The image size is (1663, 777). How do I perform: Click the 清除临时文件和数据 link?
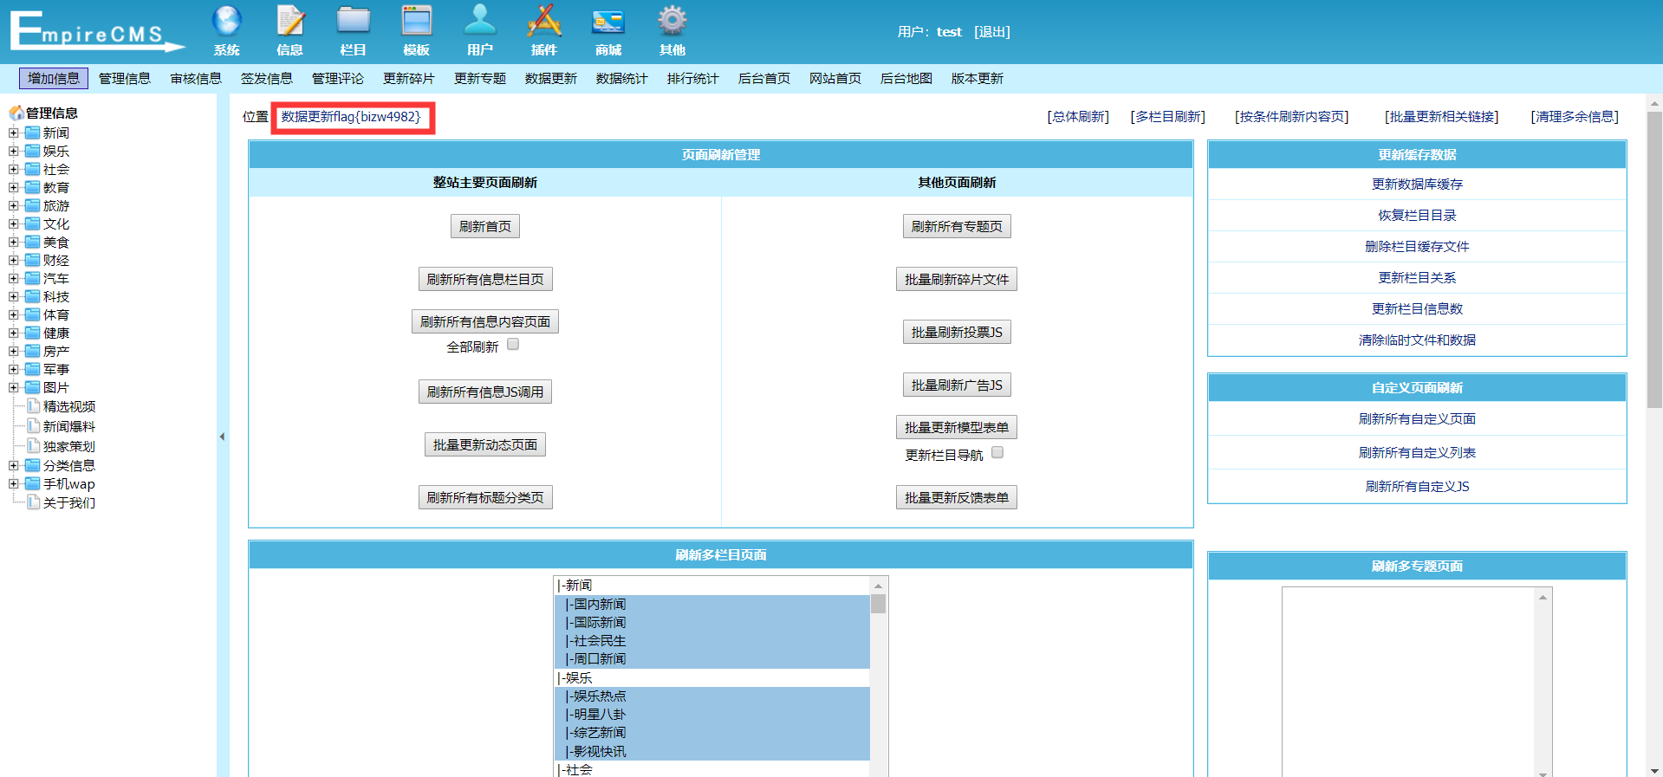[1417, 340]
